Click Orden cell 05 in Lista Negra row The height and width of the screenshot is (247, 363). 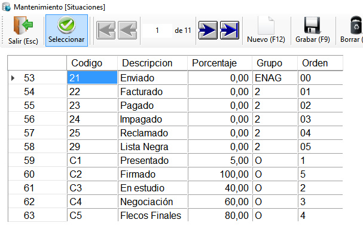321,147
